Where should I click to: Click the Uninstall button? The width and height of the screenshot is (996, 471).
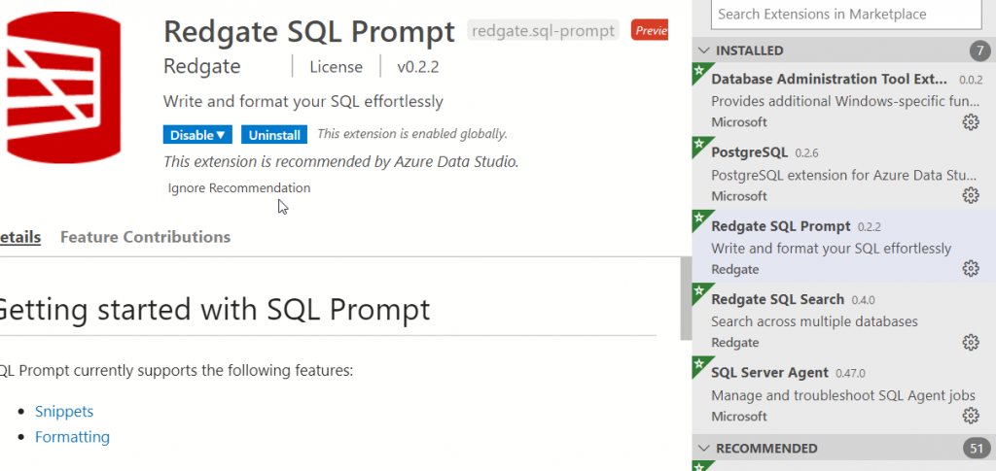click(274, 135)
